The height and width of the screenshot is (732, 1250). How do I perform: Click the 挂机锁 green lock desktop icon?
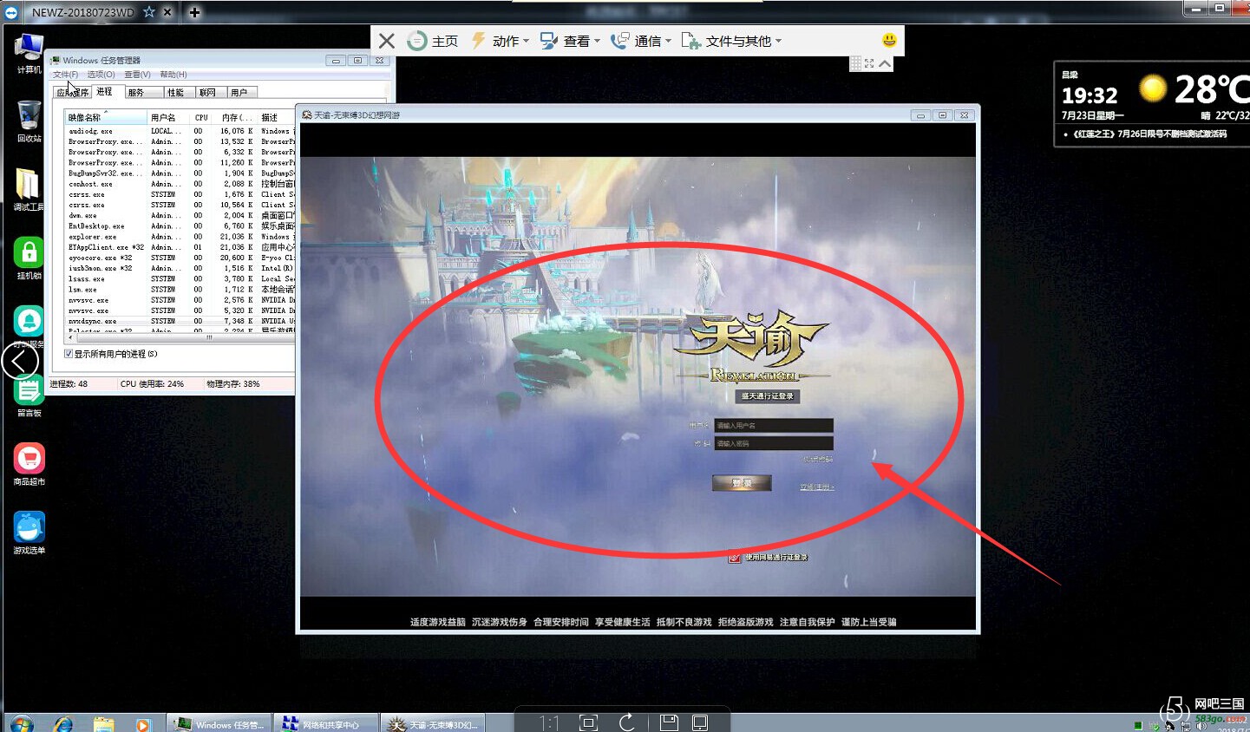click(29, 258)
